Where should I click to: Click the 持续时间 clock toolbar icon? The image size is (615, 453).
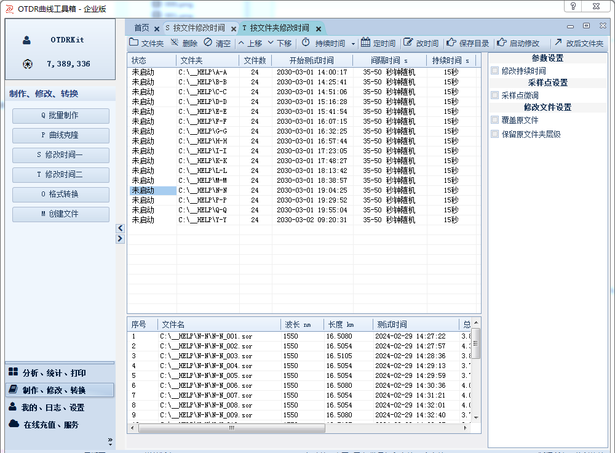click(x=306, y=42)
